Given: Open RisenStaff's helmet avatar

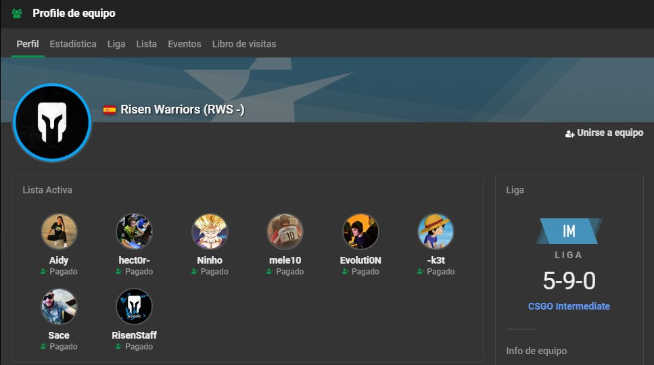Looking at the screenshot, I should (x=134, y=307).
